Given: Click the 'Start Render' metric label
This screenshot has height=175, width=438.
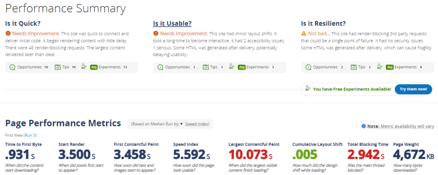Looking at the screenshot, I should point(71,145).
